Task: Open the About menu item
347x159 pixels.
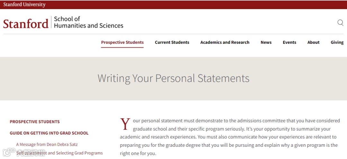Action: point(313,42)
